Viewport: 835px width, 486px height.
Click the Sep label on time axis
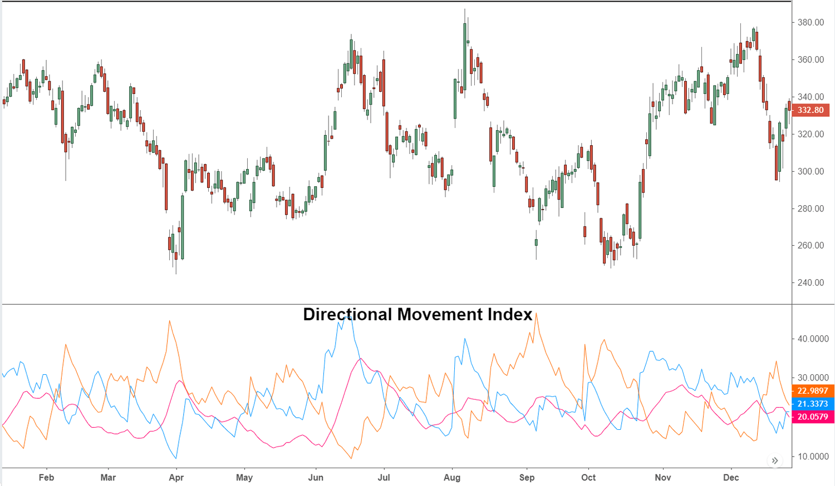pos(527,478)
